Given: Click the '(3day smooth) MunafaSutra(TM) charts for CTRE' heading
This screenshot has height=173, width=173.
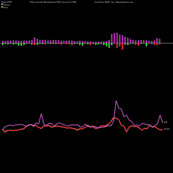Looking at the screenshot, I should point(53,2).
